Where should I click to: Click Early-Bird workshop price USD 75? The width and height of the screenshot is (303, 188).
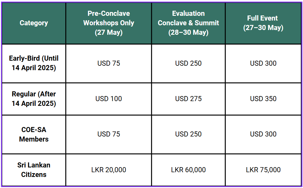tap(108, 63)
